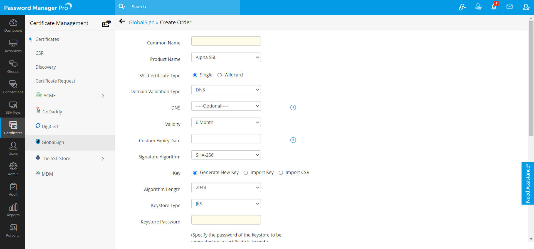Click the Custom Expiry Date help icon
The height and width of the screenshot is (249, 534).
click(293, 140)
